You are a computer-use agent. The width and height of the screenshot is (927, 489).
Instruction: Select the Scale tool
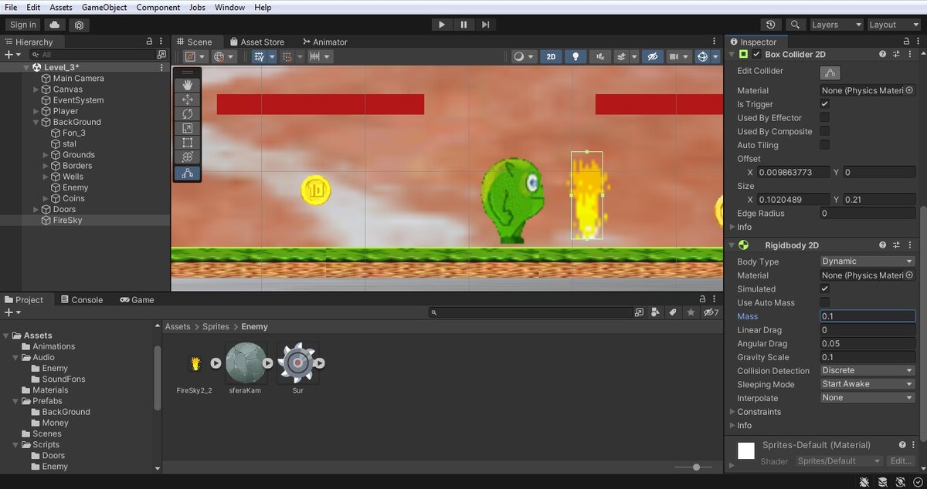pyautogui.click(x=187, y=128)
